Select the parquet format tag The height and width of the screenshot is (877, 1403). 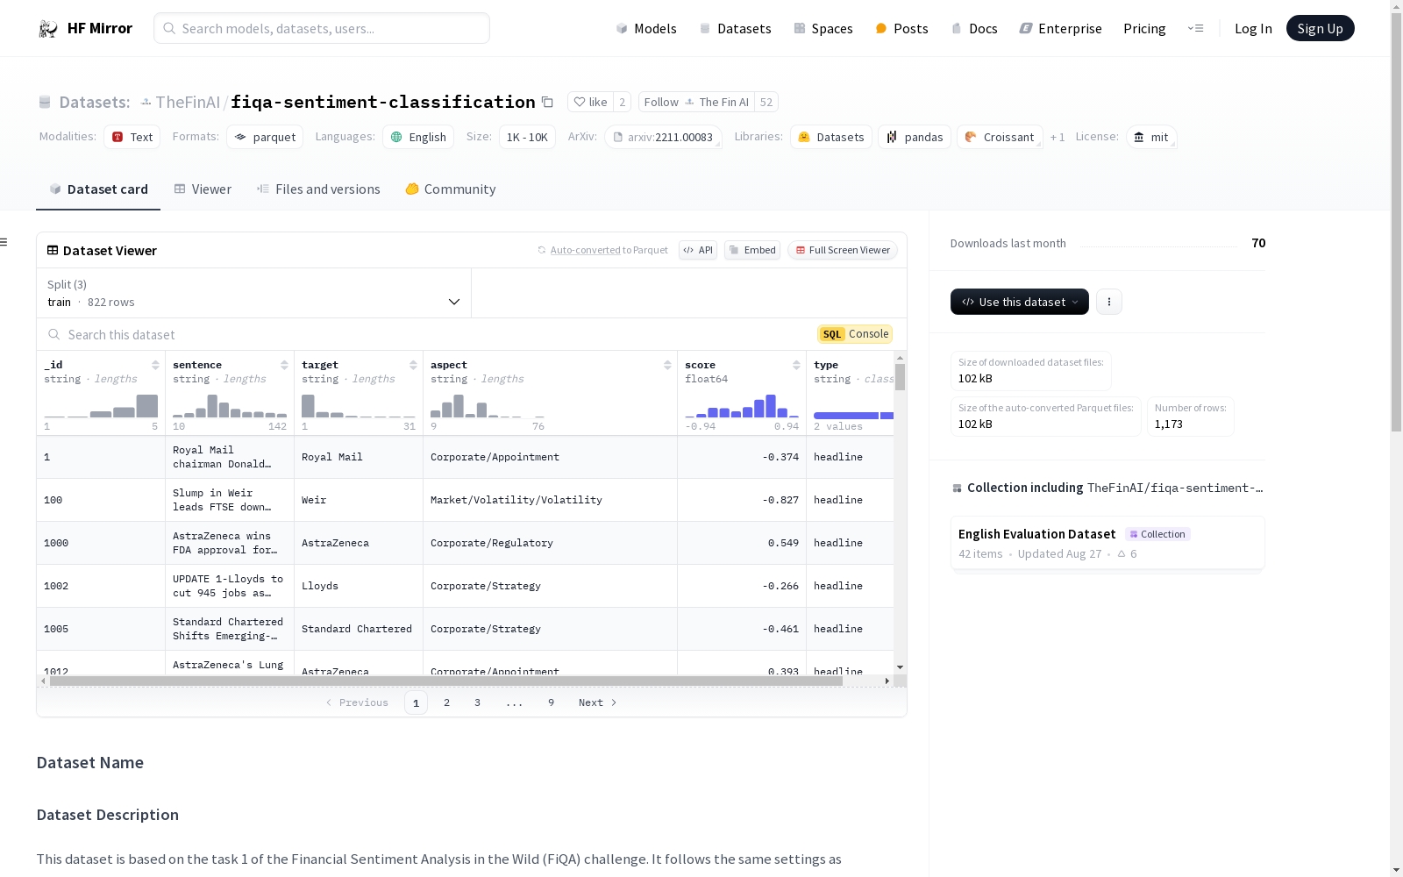point(265,137)
